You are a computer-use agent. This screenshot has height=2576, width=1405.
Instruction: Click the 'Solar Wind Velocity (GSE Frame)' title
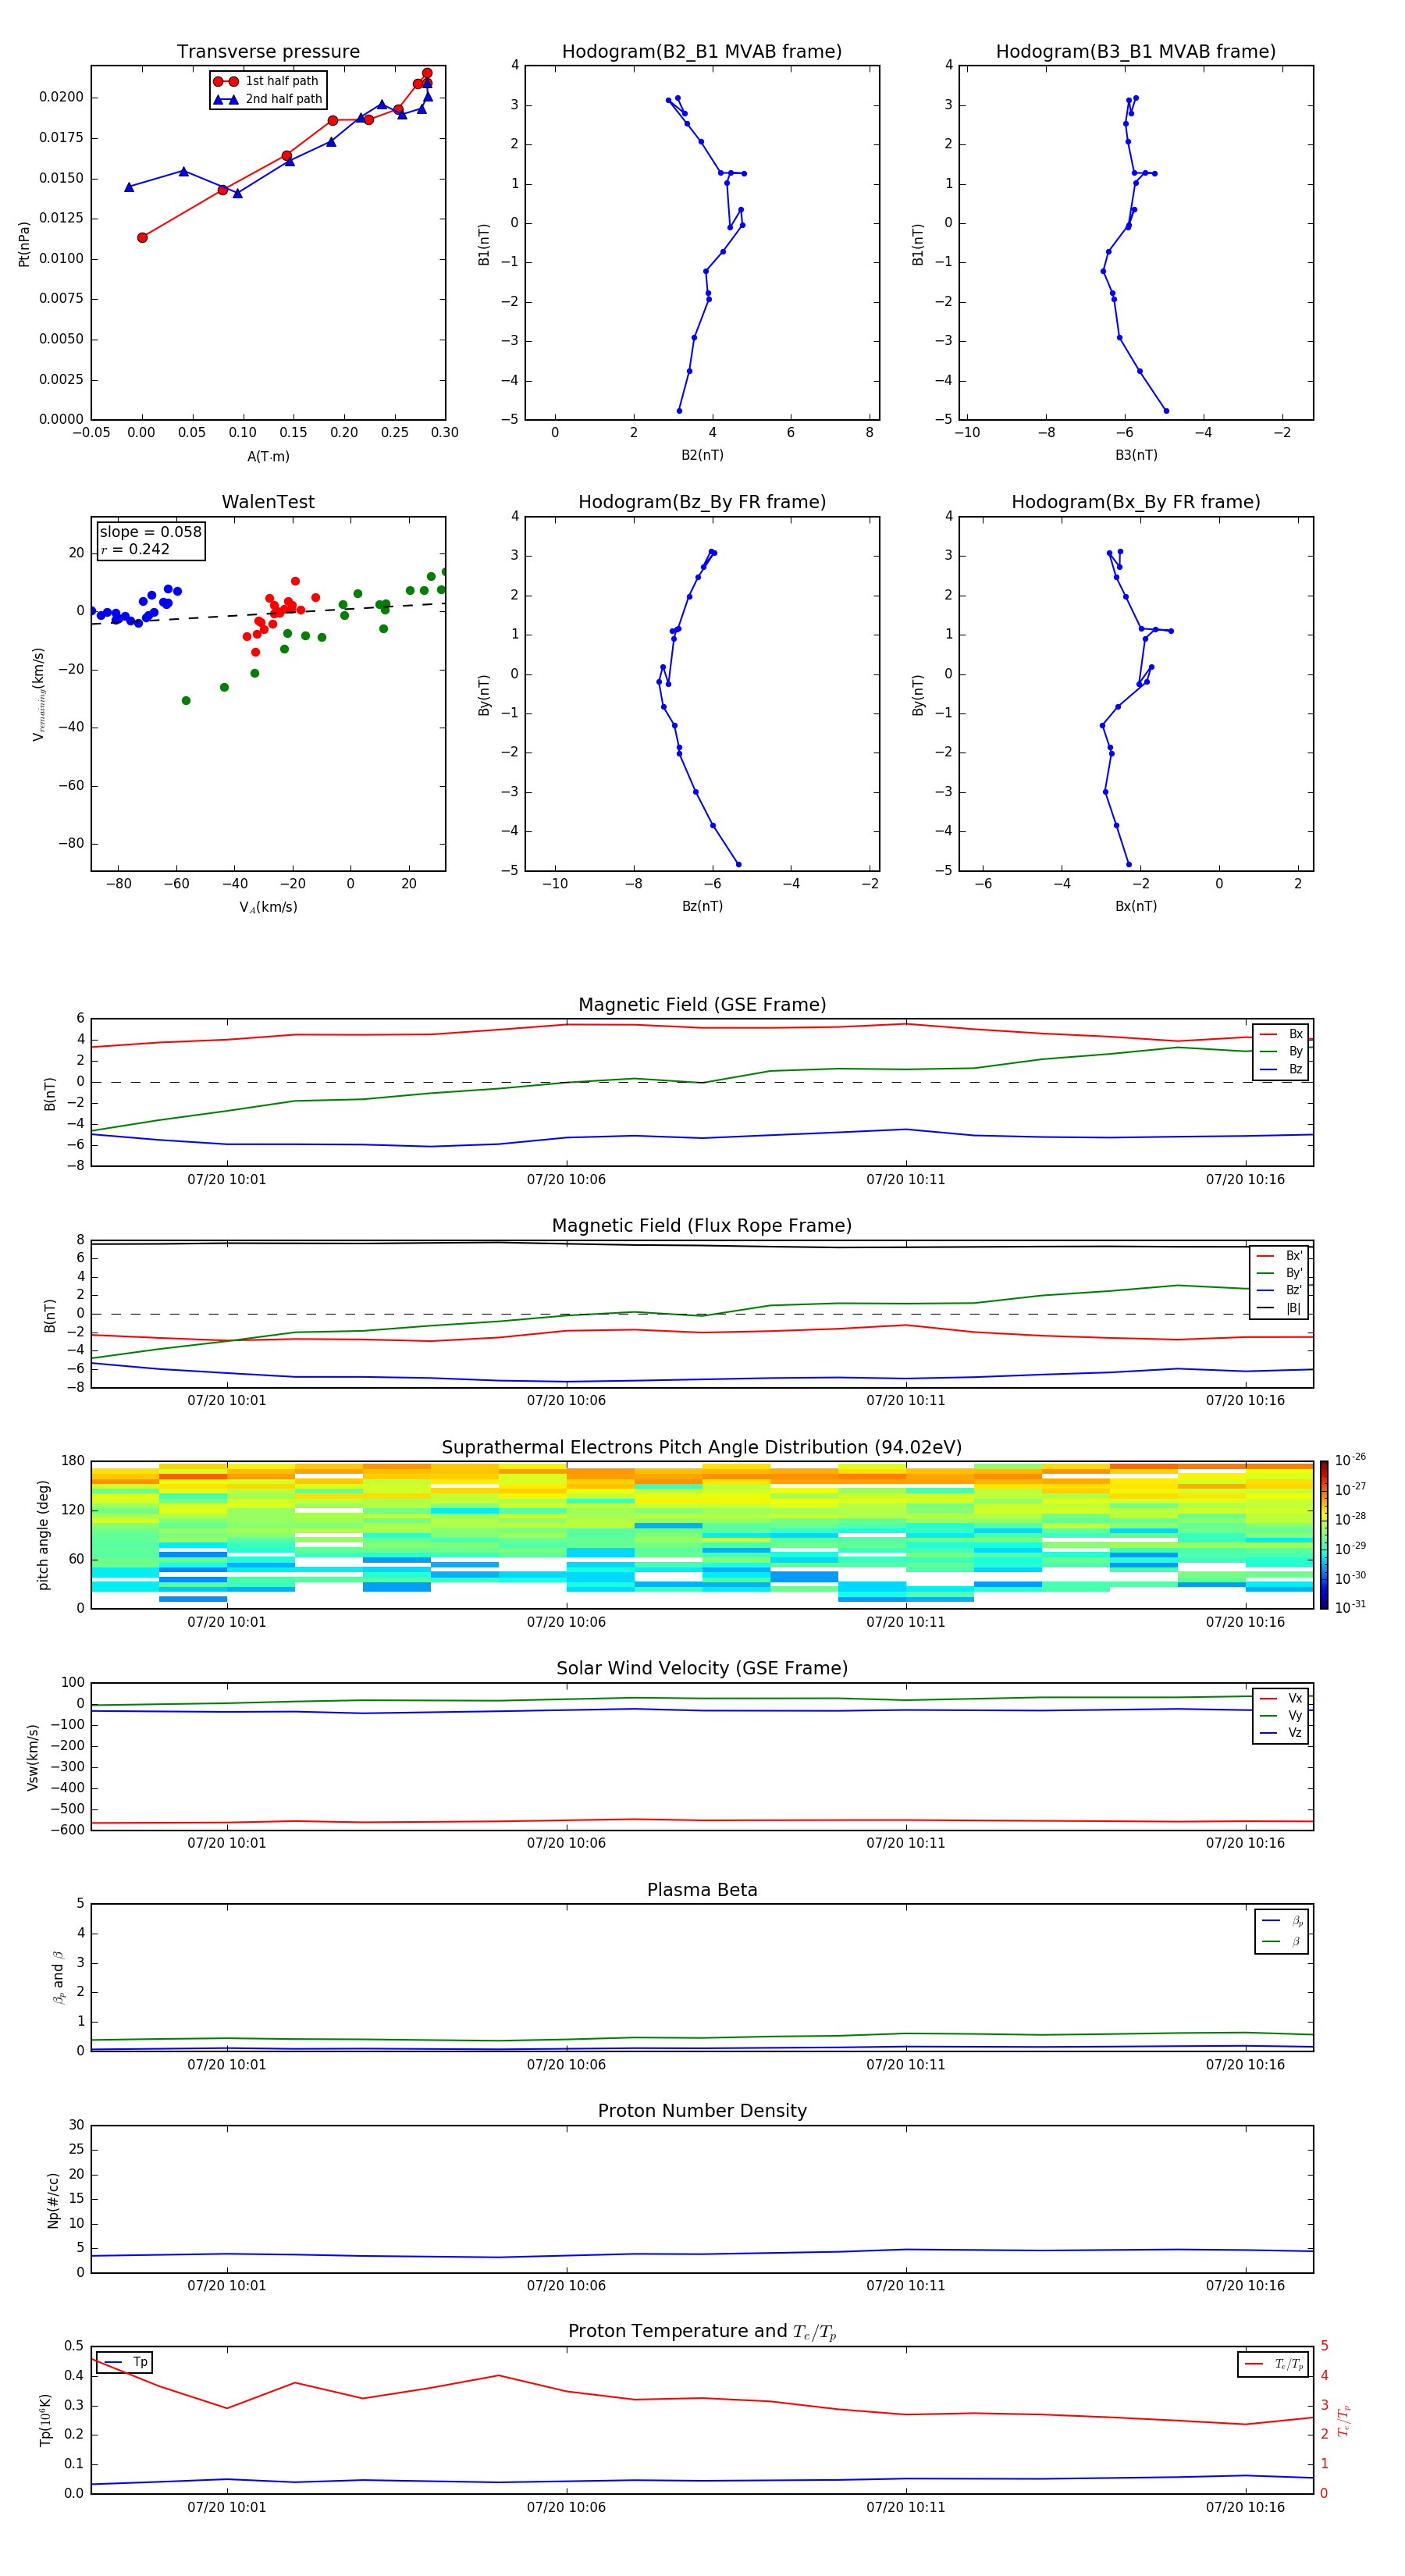coord(702,1668)
